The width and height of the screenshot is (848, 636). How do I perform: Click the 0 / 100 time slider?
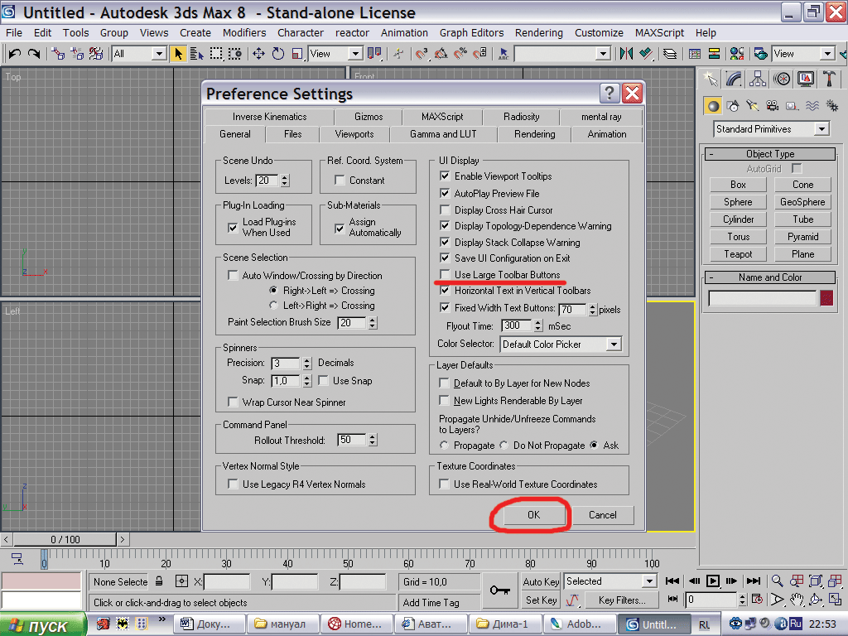(65, 539)
